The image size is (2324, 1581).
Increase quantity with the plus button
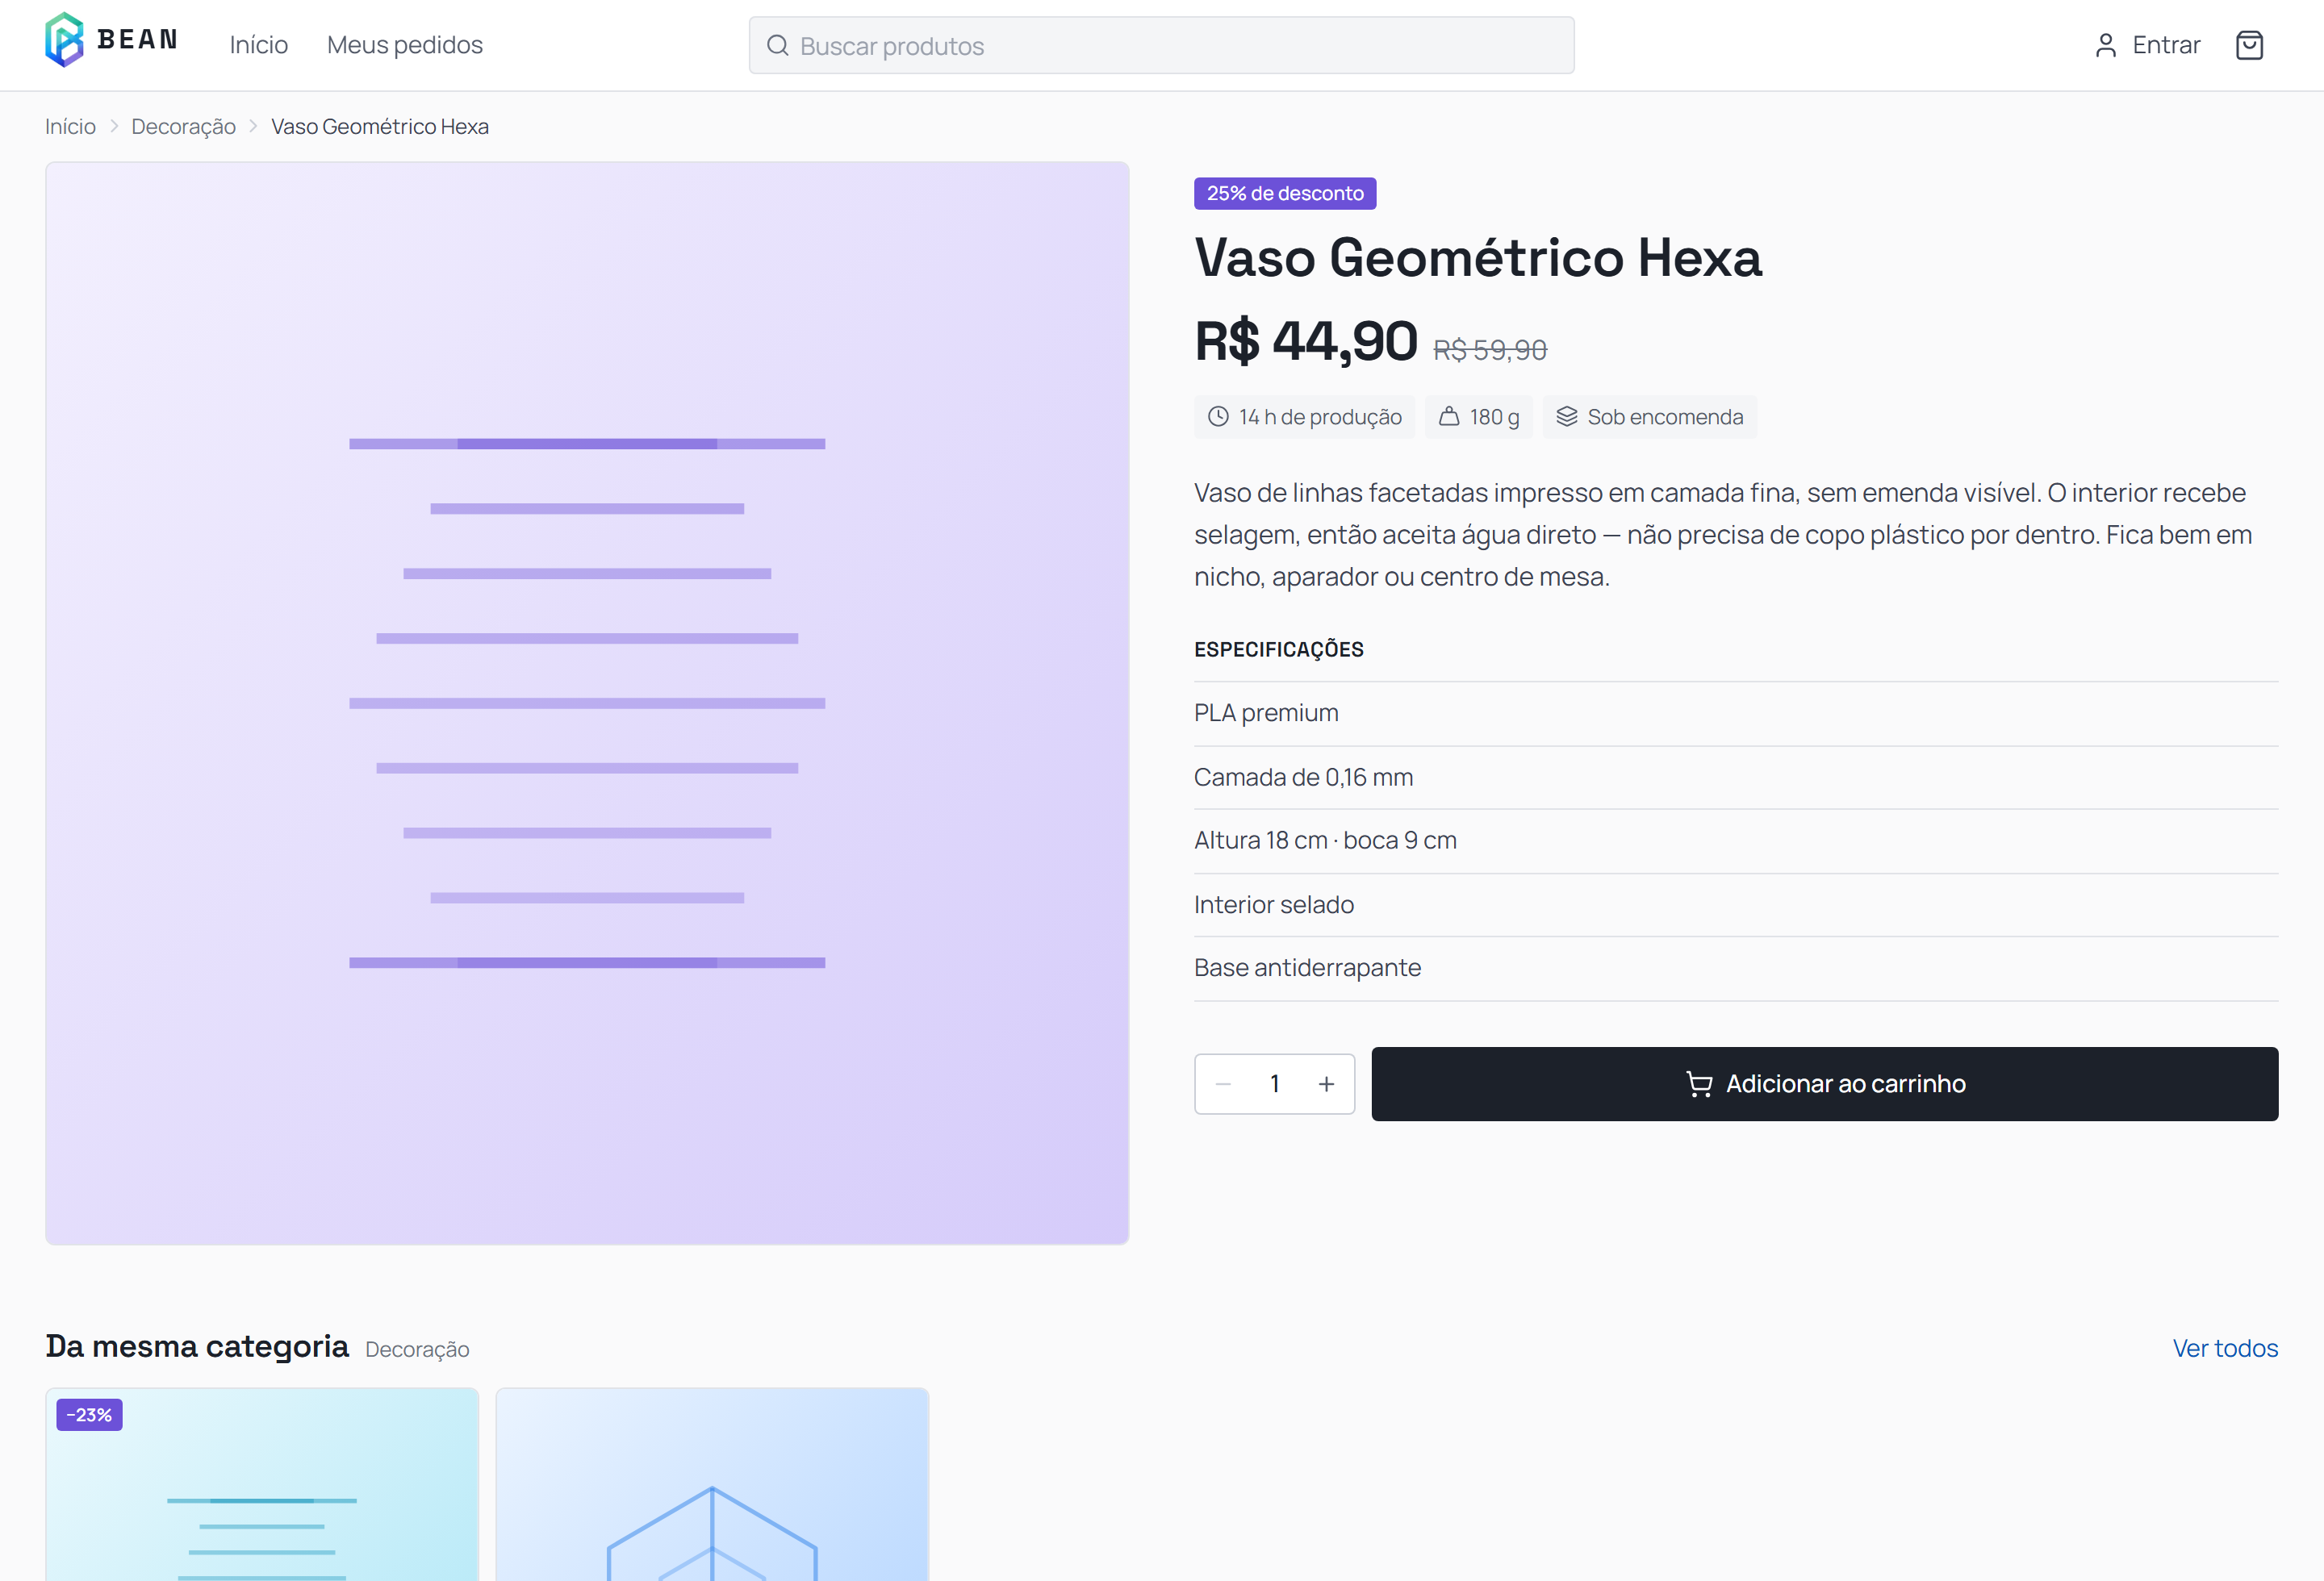coord(1326,1084)
